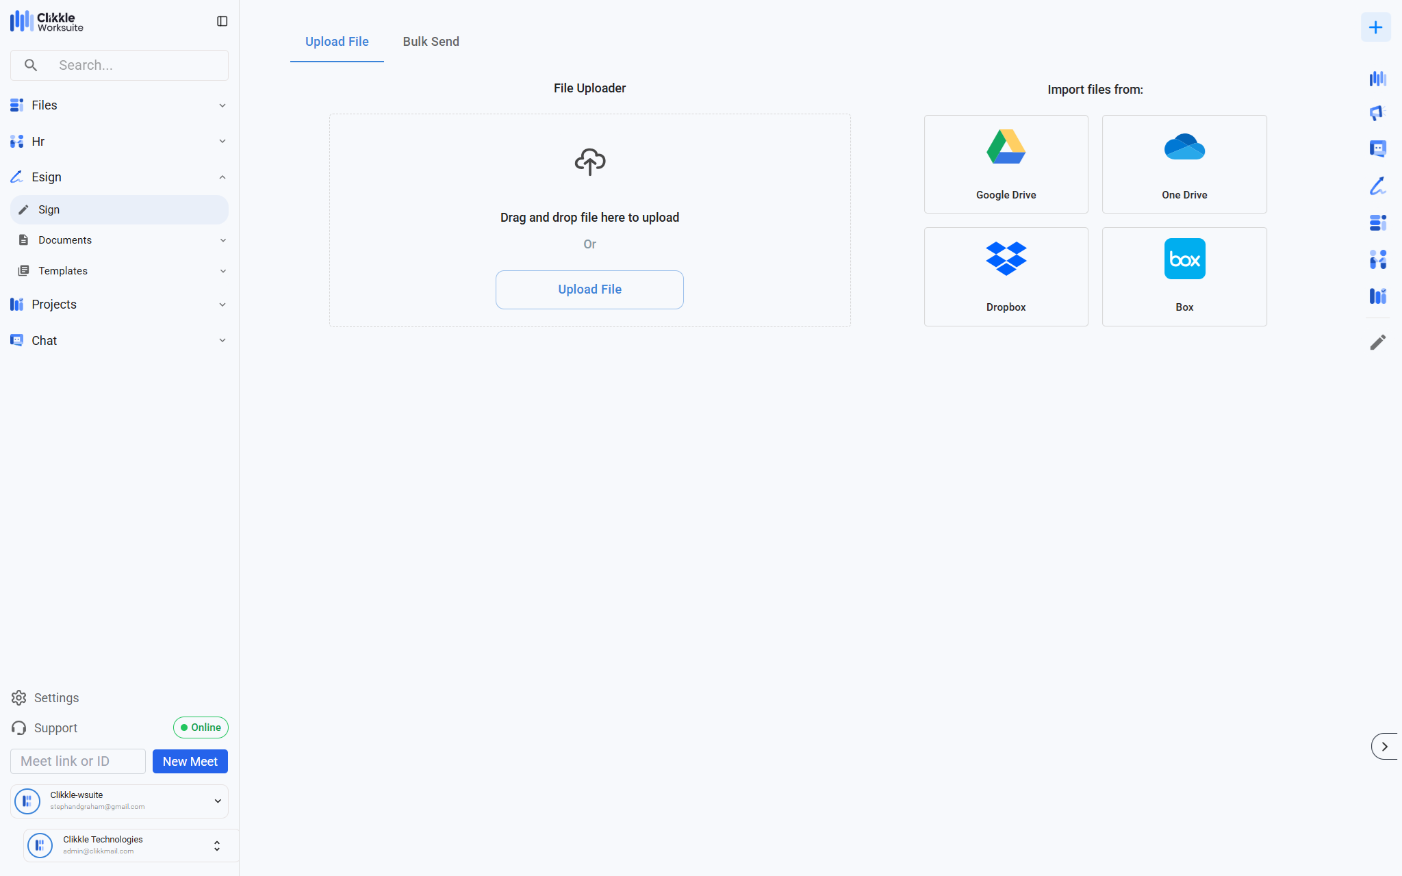Open the megaphone campaigns icon in right rail
The height and width of the screenshot is (876, 1402).
[1377, 113]
